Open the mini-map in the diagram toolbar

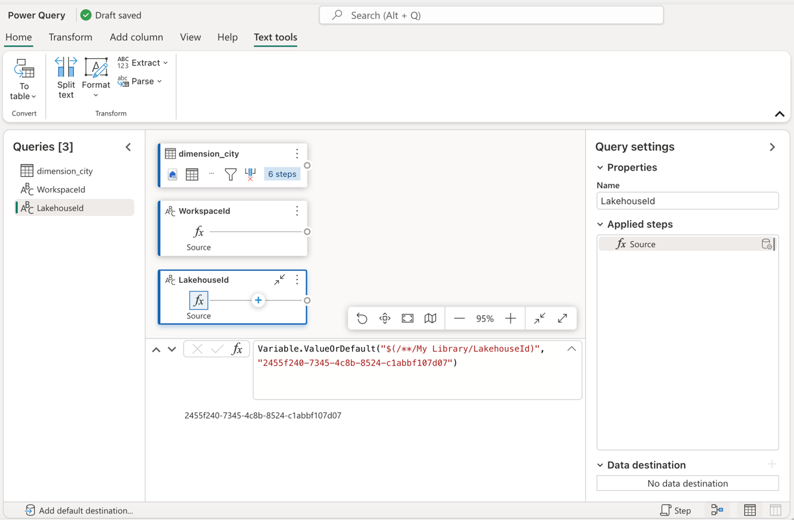pyautogui.click(x=430, y=318)
